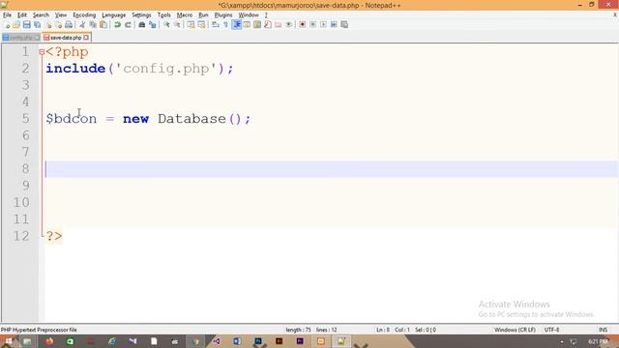Toggle the highlighted indent guide icon
Screen dimensions: 619x348
point(236,25)
